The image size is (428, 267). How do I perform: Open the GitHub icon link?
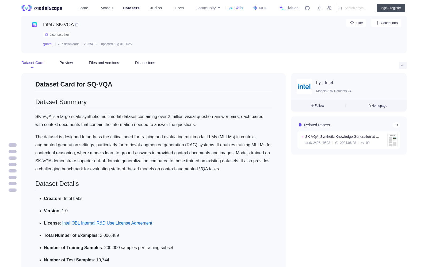pyautogui.click(x=307, y=8)
